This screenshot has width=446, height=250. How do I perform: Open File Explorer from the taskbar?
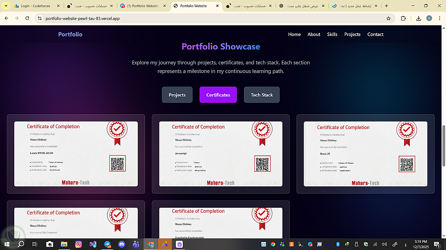coord(64,244)
